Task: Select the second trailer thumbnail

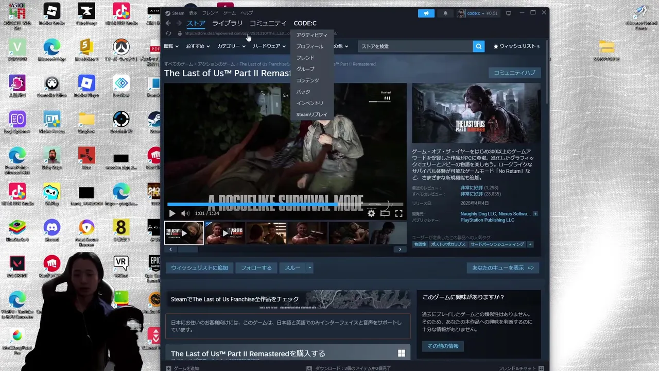Action: [x=225, y=233]
